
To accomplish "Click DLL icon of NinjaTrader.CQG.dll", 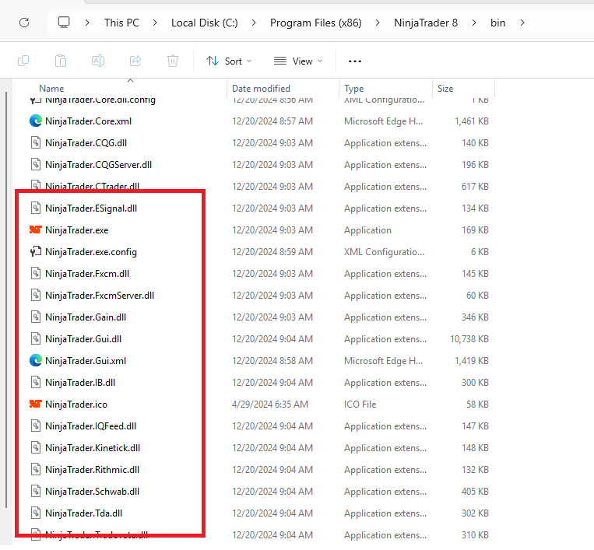I will 36,142.
